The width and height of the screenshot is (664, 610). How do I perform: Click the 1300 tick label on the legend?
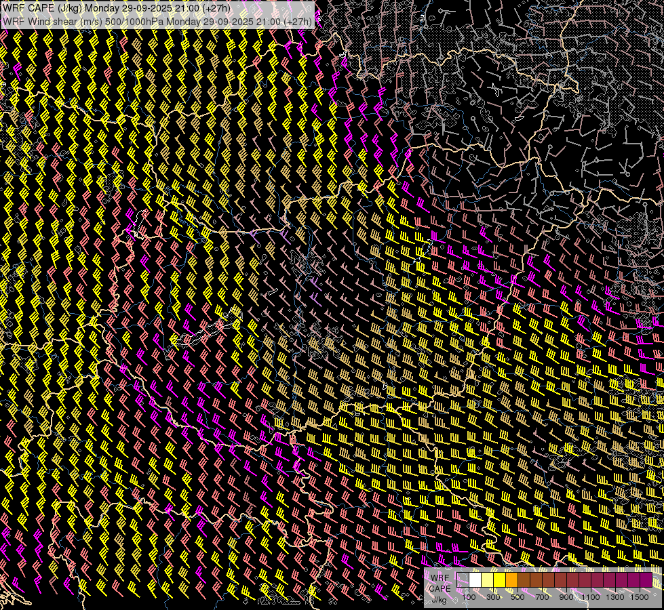pyautogui.click(x=615, y=597)
